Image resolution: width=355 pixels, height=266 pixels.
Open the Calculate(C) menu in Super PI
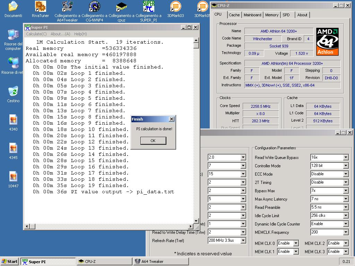pyautogui.click(x=36, y=34)
